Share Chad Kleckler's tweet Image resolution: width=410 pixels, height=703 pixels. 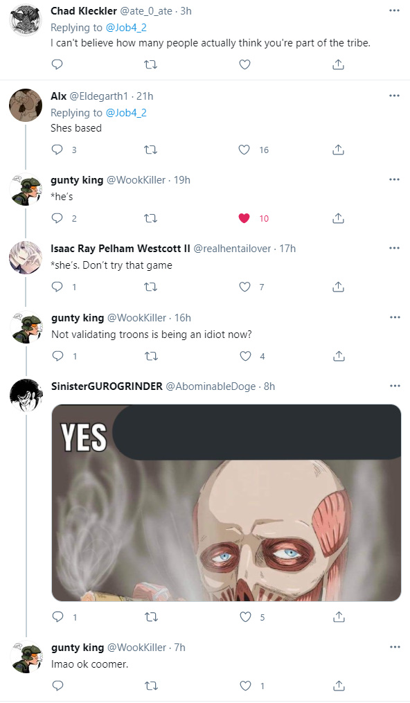click(338, 64)
